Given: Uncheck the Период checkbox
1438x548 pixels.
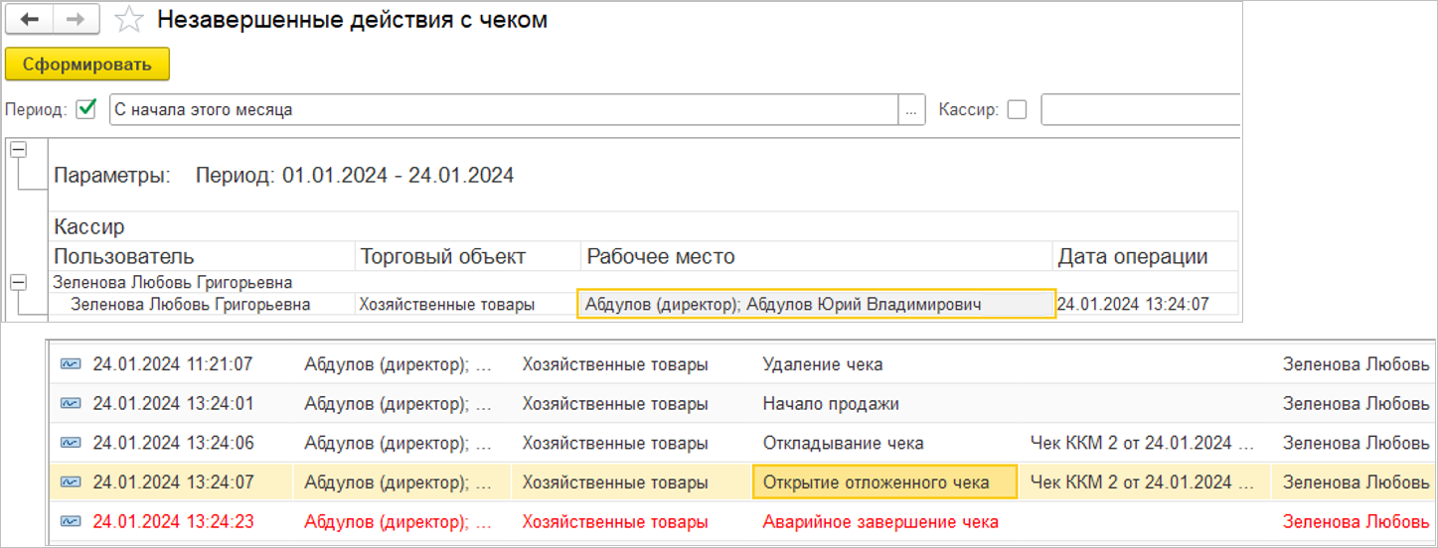Looking at the screenshot, I should [86, 109].
